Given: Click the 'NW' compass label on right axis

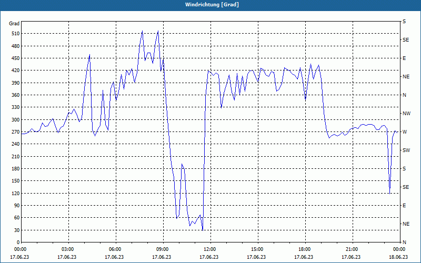Looking at the screenshot, I should click(406, 114).
